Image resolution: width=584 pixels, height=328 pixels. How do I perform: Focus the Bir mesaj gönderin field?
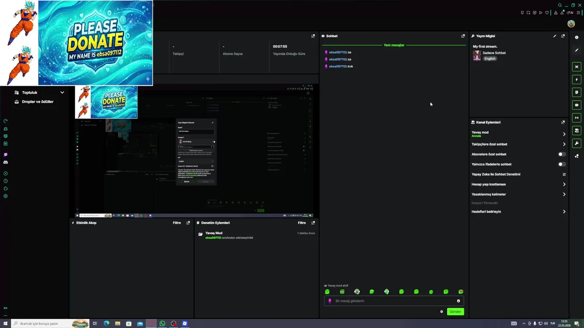[x=394, y=301]
